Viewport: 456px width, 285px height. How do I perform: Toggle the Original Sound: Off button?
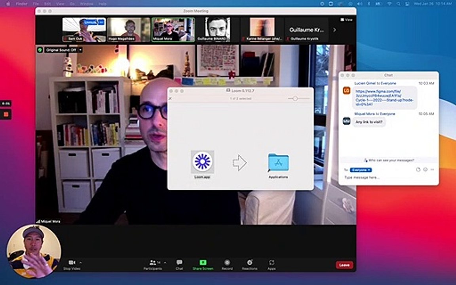coord(61,50)
